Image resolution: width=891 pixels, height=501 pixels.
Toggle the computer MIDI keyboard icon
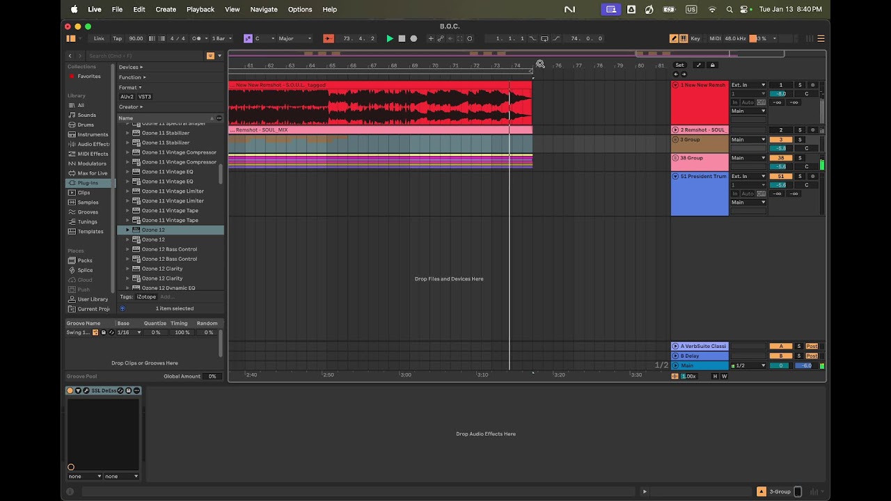[x=683, y=38]
